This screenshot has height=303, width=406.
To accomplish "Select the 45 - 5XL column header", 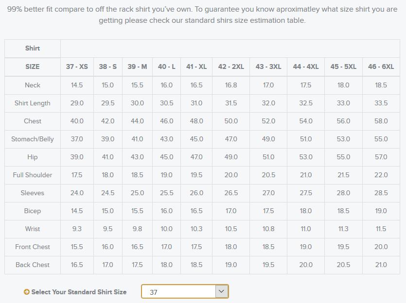I will point(343,67).
